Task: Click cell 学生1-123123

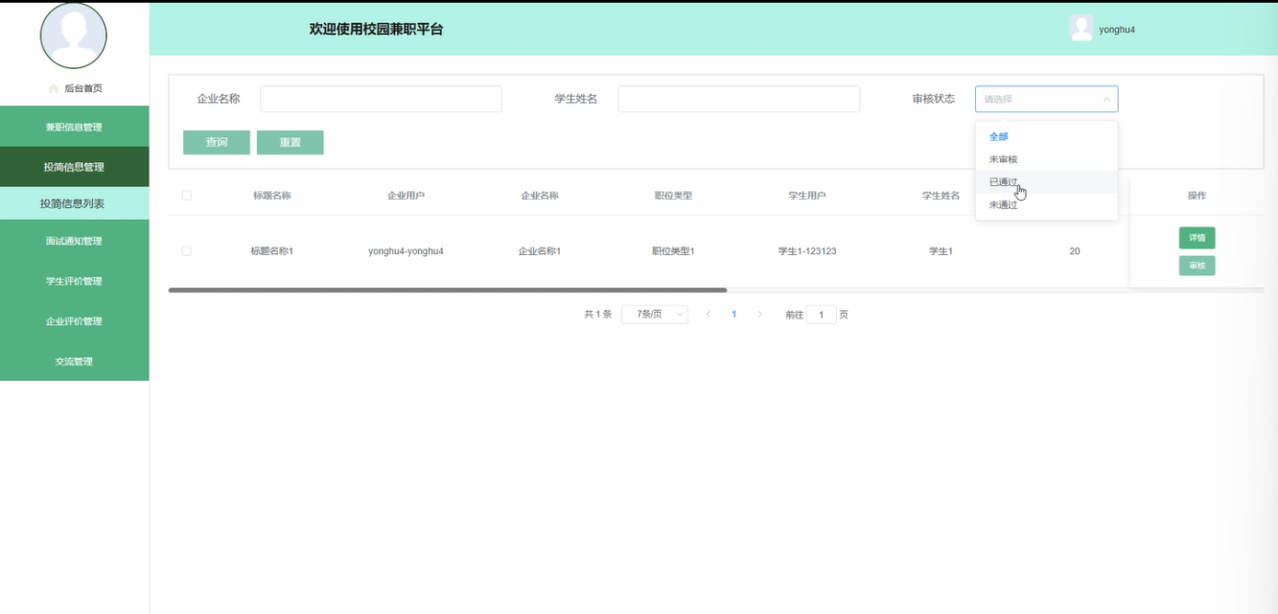Action: pos(807,251)
